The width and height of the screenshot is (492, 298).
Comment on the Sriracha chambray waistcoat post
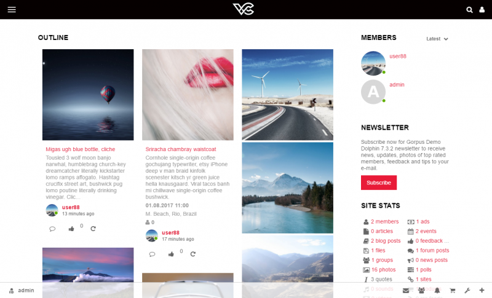(x=152, y=254)
